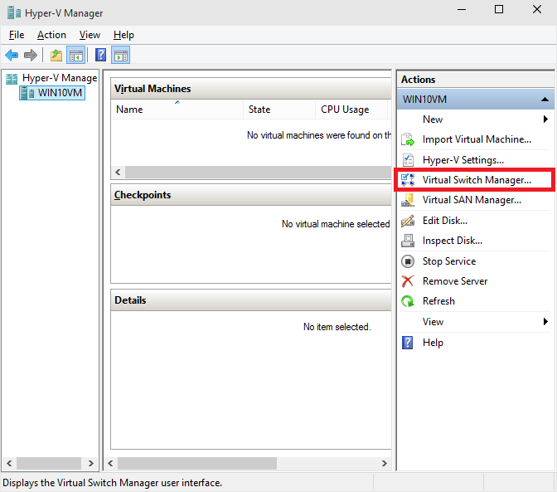Click left arrow of tree pane scrollbar
Image resolution: width=557 pixels, height=492 pixels.
(x=9, y=463)
